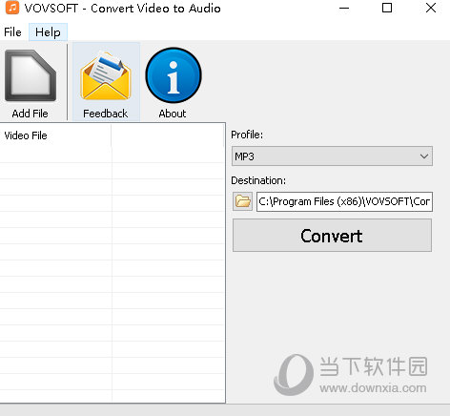This screenshot has height=416, width=450.
Task: Maximize the VOVSOFT window
Action: (x=387, y=8)
